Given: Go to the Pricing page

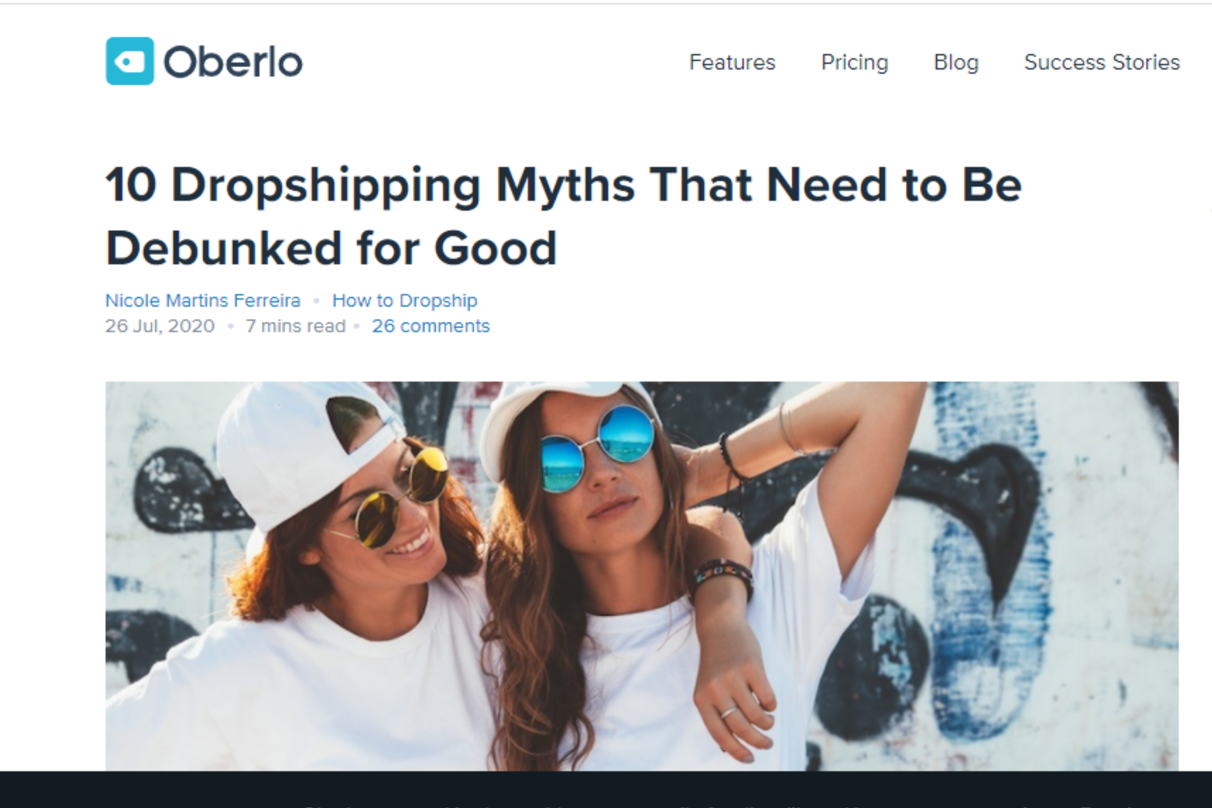Looking at the screenshot, I should tap(854, 62).
